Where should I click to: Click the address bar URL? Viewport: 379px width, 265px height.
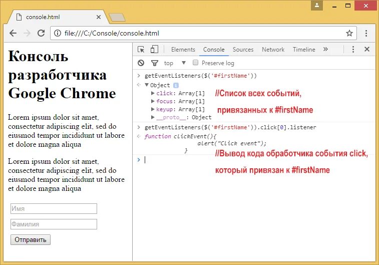pyautogui.click(x=112, y=33)
